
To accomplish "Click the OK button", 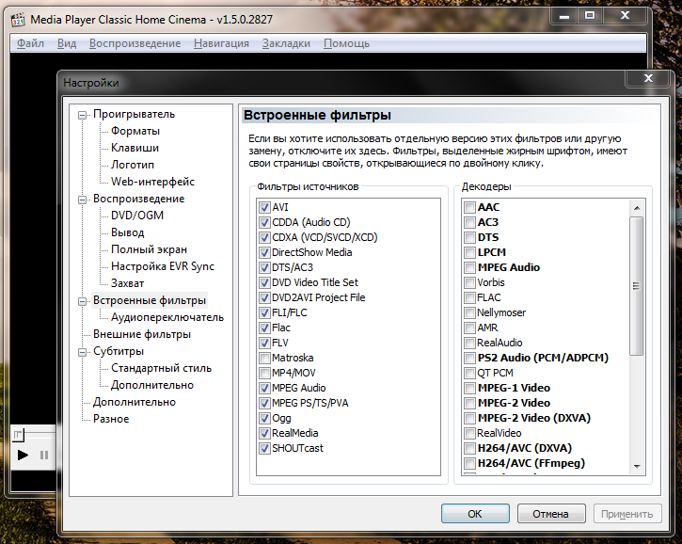I will pyautogui.click(x=475, y=514).
